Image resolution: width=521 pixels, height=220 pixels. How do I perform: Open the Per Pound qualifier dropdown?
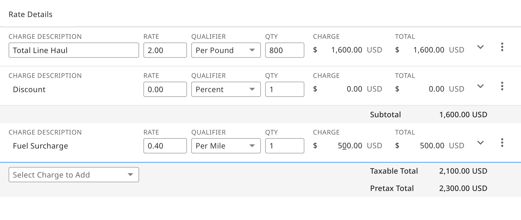[x=226, y=50]
